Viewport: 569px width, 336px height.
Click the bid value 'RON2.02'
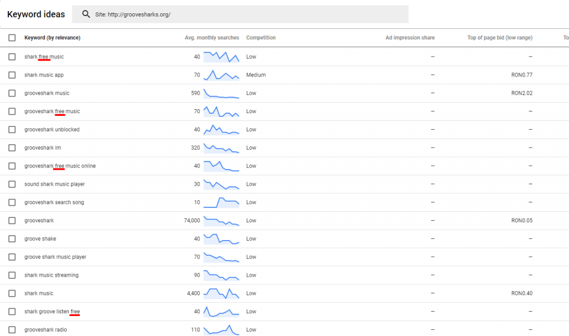pos(522,93)
